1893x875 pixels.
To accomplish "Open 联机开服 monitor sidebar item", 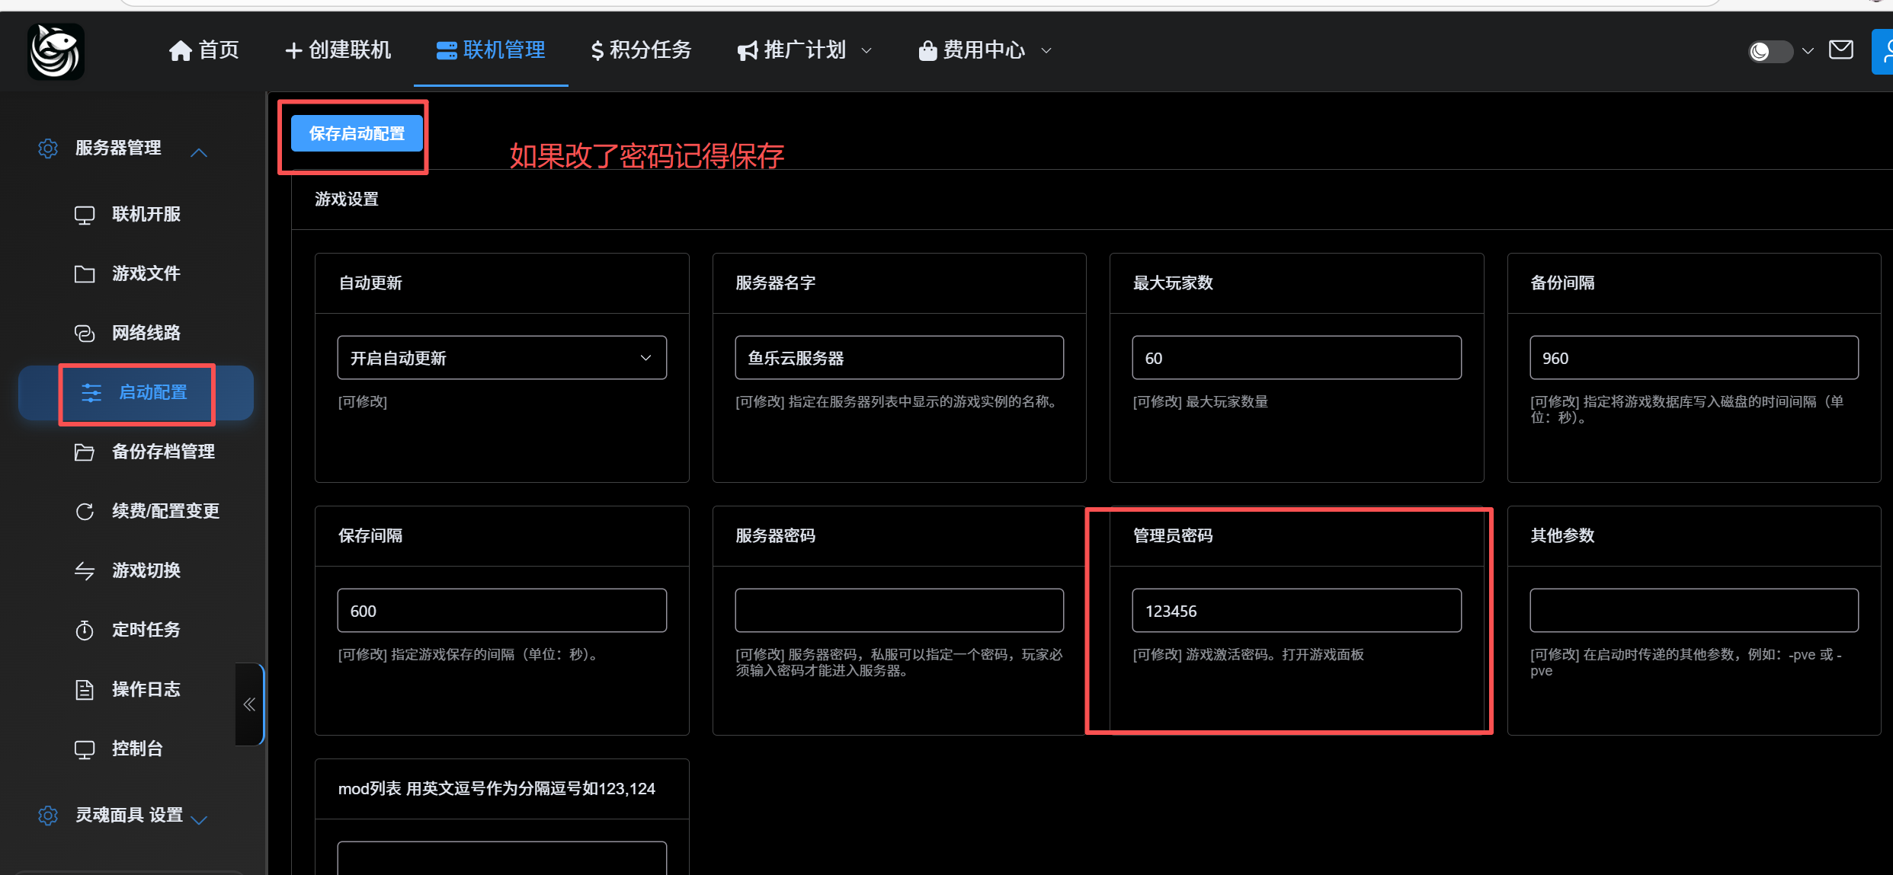I will 146,215.
